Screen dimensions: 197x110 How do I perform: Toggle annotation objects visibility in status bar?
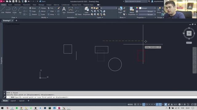166,105
